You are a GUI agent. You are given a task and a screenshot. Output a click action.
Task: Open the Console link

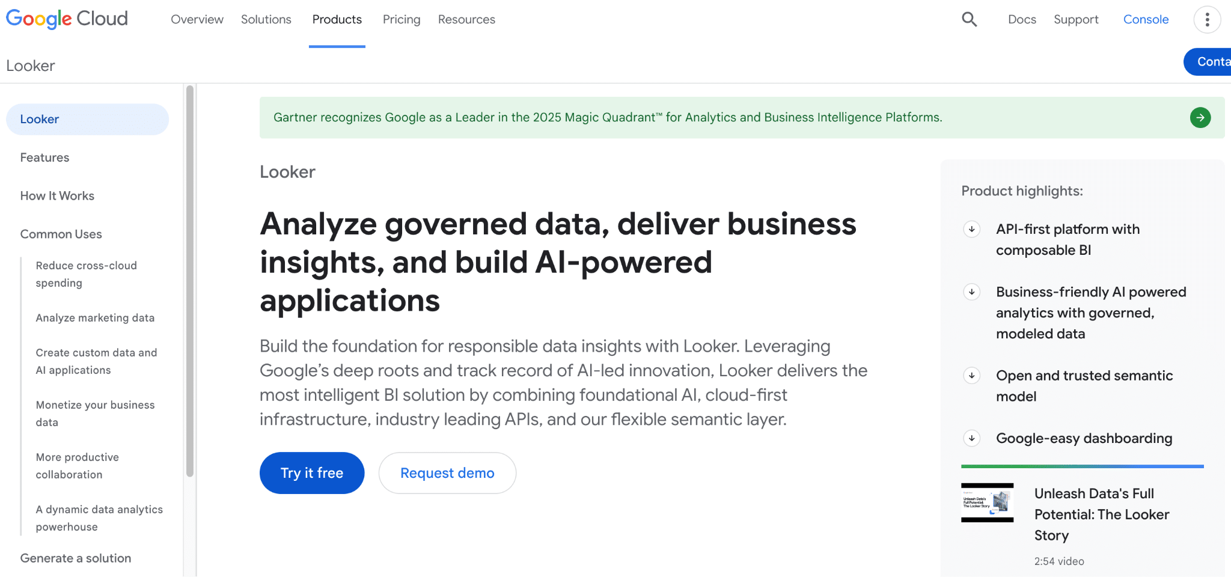coord(1146,19)
